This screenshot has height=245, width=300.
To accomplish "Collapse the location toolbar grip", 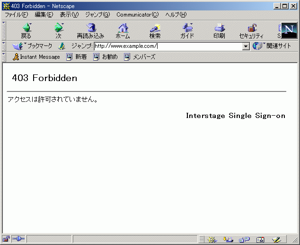I will [x=4, y=46].
